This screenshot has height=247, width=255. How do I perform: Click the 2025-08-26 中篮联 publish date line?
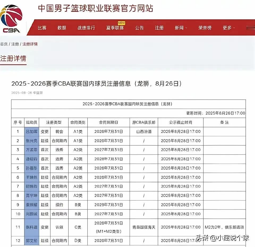coord(27,93)
